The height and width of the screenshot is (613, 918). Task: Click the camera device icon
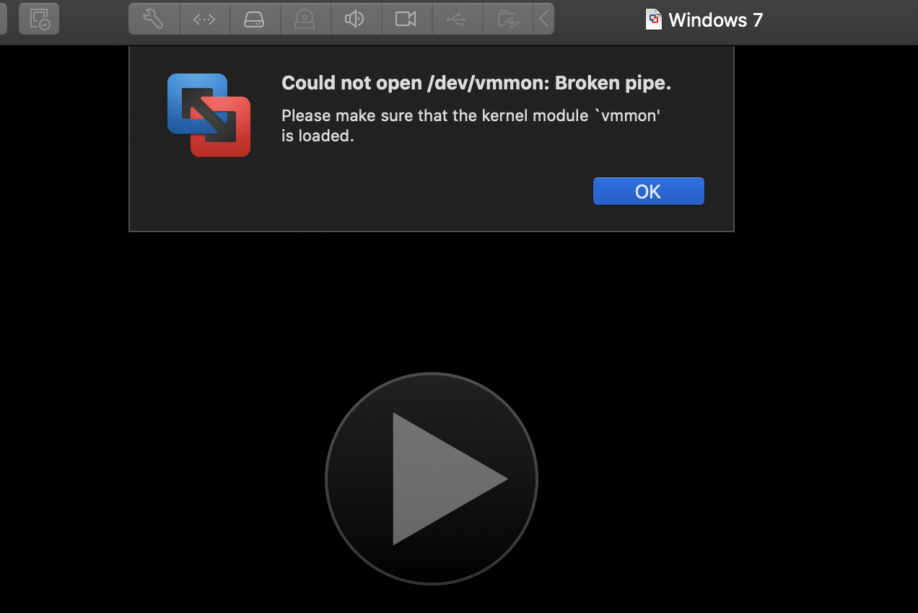point(406,19)
